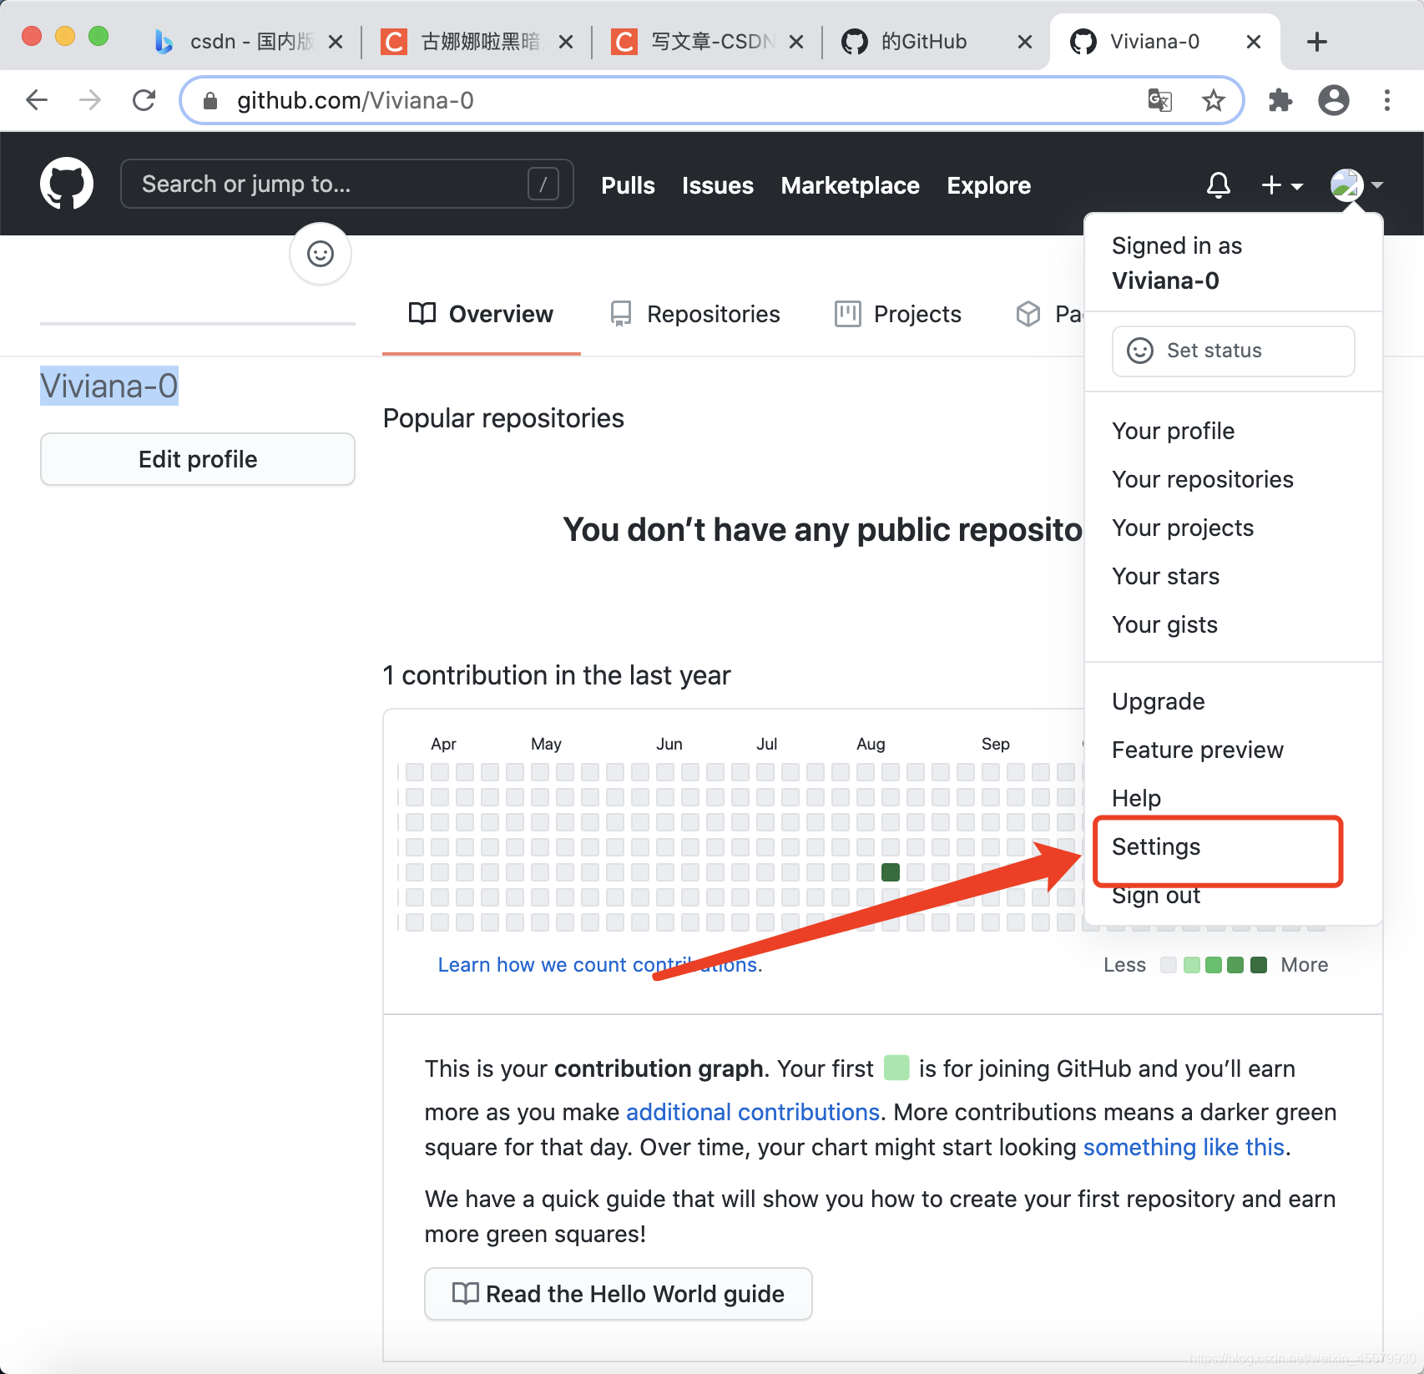Screen dimensions: 1424x1374
Task: Open the notifications bell
Action: (1218, 184)
